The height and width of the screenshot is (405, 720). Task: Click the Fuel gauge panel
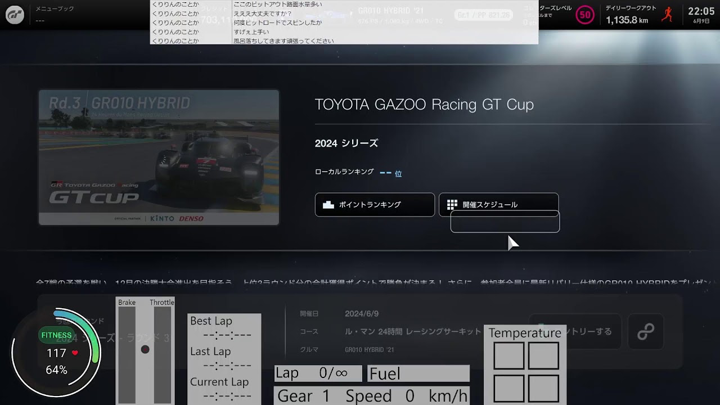click(x=418, y=373)
